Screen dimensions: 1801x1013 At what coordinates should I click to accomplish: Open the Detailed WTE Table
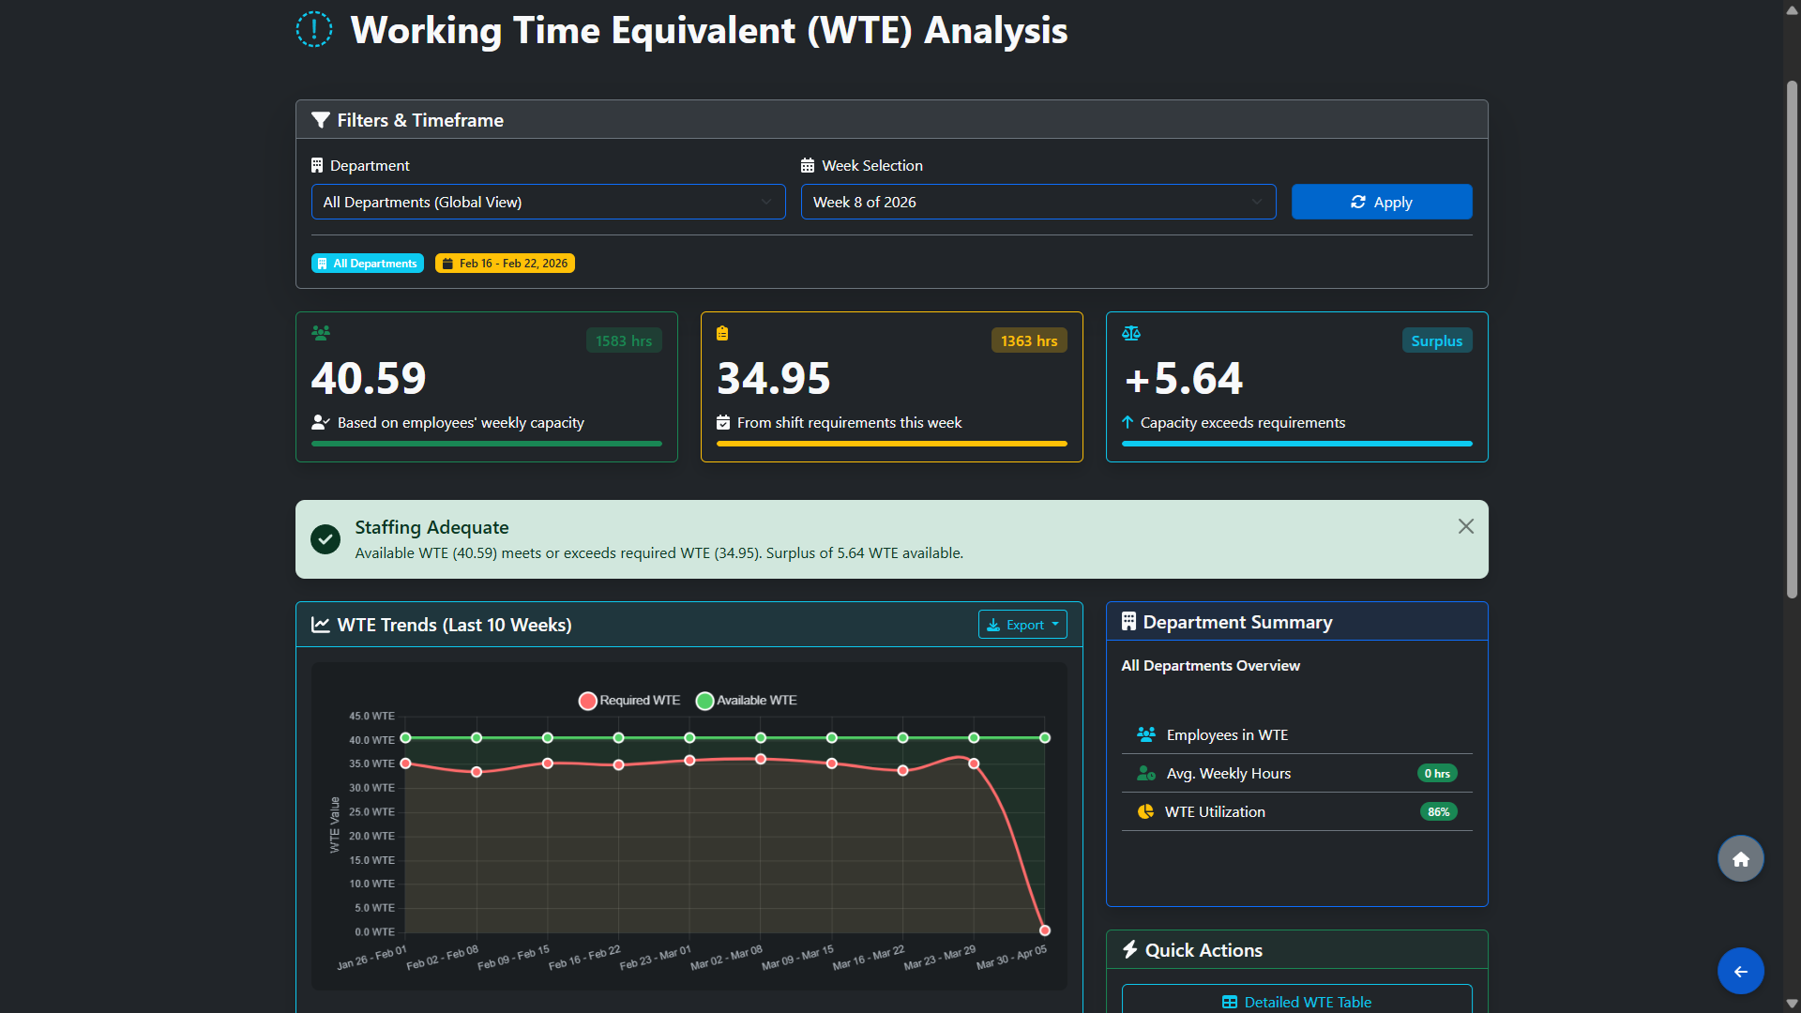(x=1296, y=1001)
